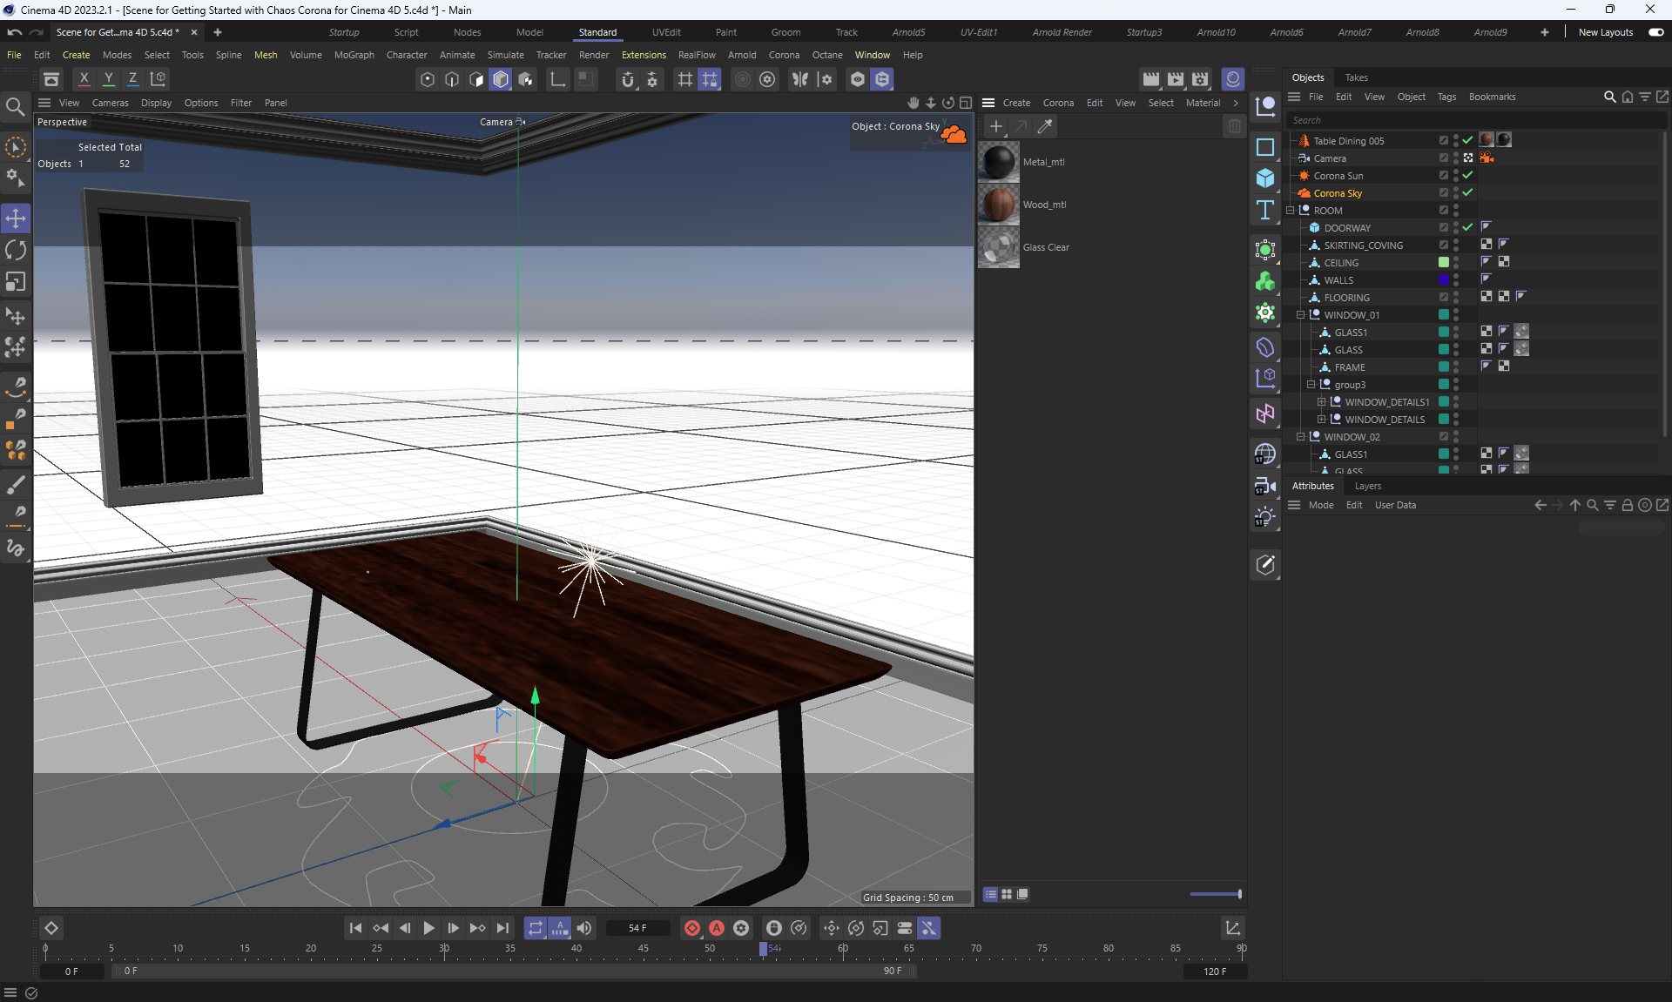Collapse the ROOM hierarchy
This screenshot has width=1672, height=1002.
pos(1291,211)
